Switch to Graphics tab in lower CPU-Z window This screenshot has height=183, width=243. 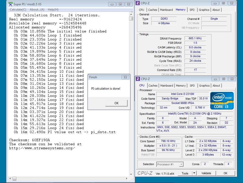204,86
